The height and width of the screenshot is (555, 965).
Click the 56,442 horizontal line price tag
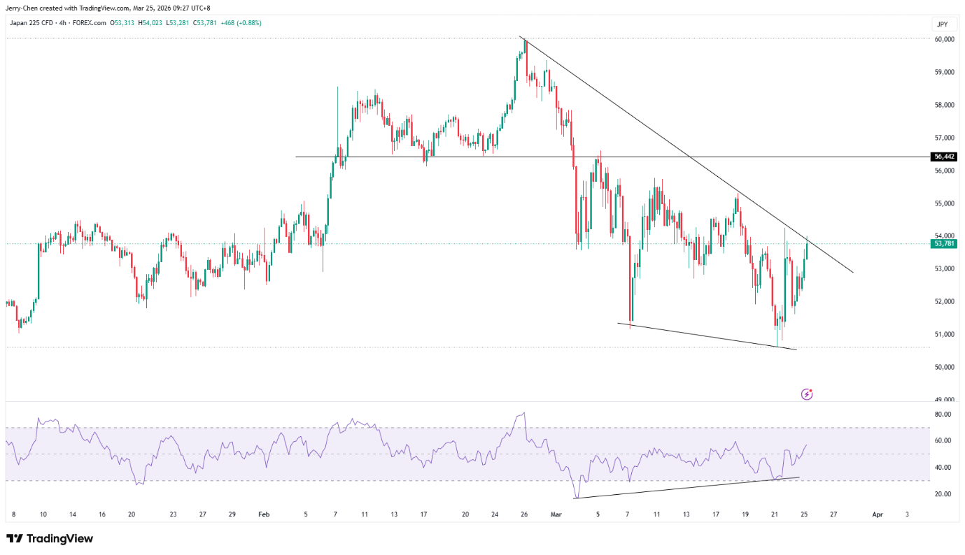(x=943, y=157)
